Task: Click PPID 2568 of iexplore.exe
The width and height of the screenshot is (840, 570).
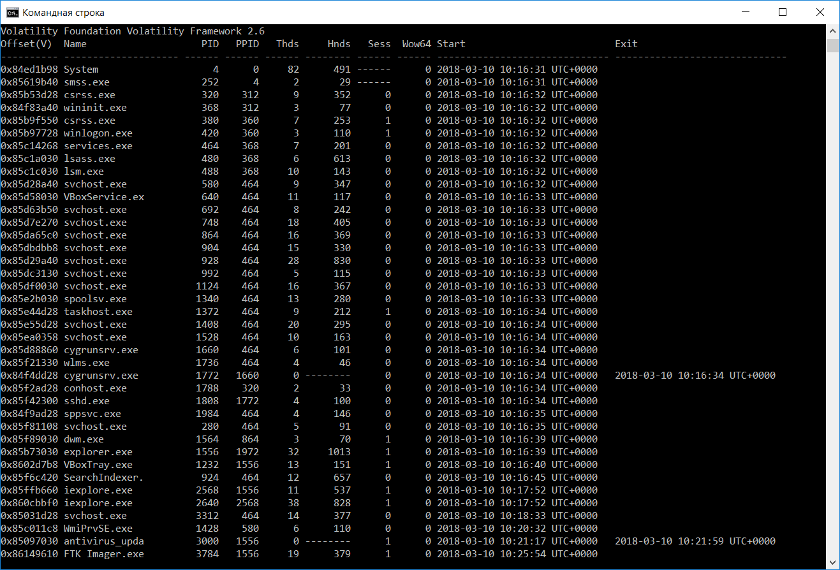Action: pyautogui.click(x=247, y=503)
